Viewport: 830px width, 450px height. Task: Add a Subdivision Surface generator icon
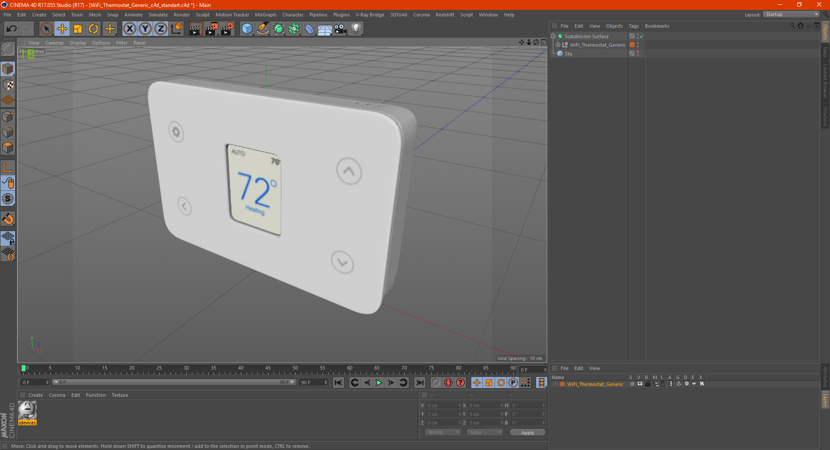coord(278,29)
